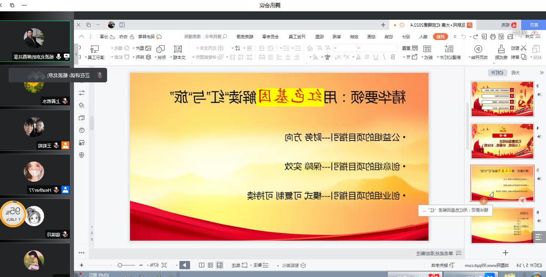The height and width of the screenshot is (277, 546).
Task: Open a new document tab with plus
Action: coord(383,25)
